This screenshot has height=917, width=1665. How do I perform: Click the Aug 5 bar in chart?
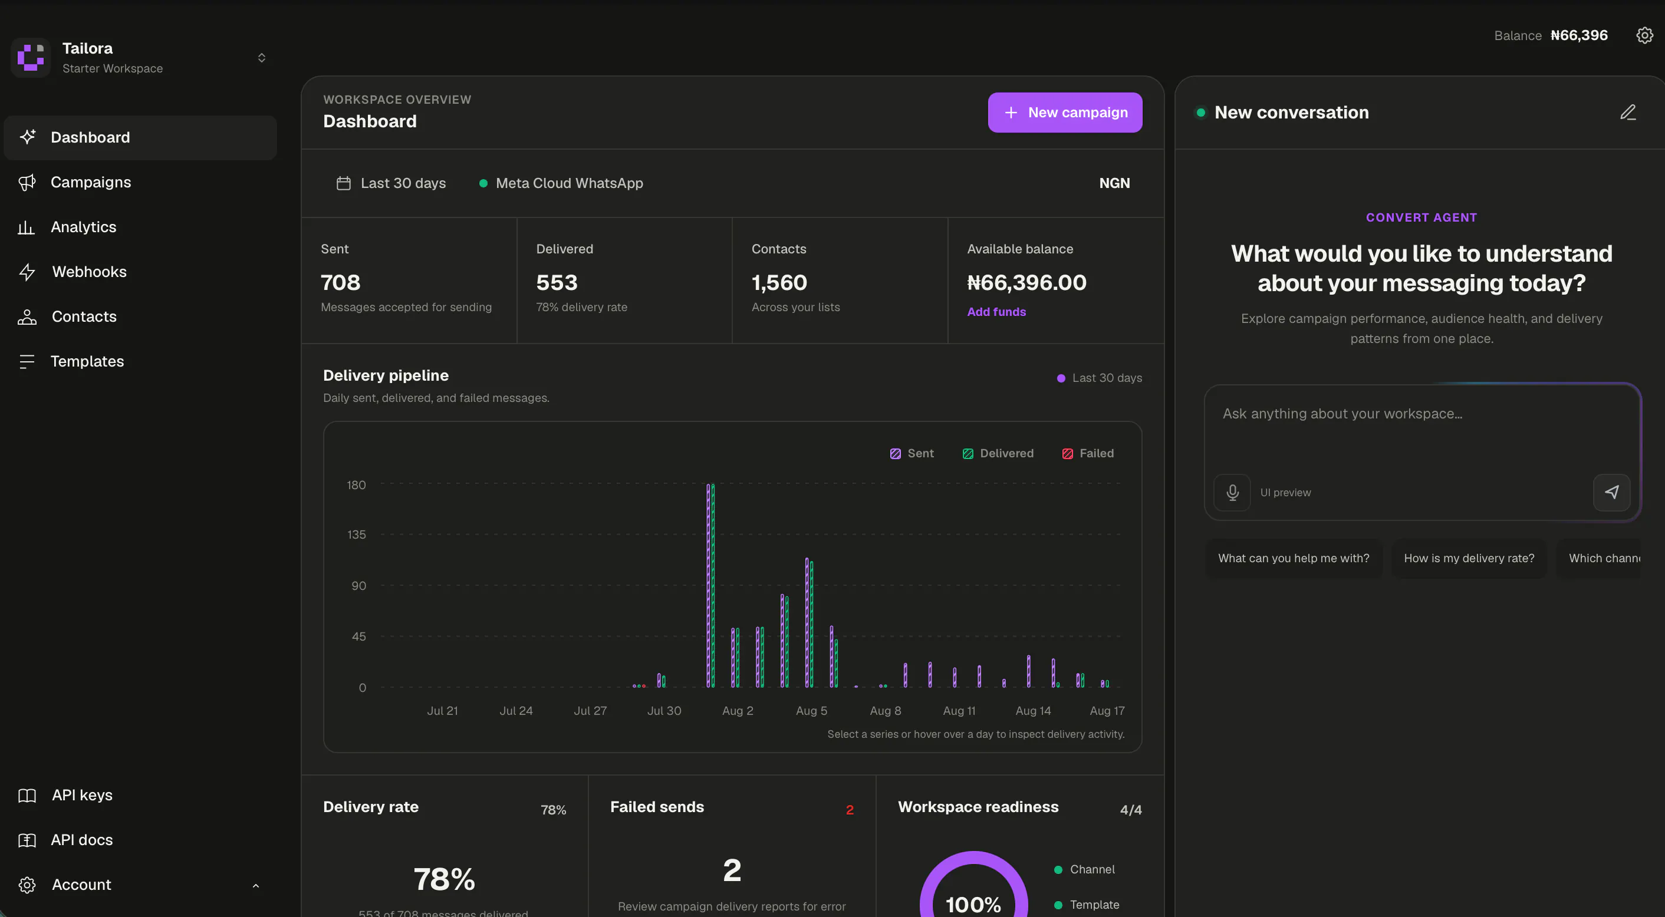pos(810,622)
